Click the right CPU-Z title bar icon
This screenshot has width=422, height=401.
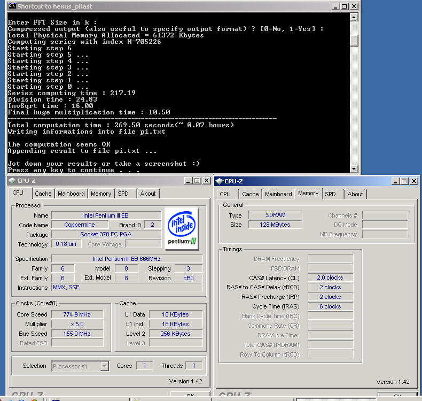219,181
